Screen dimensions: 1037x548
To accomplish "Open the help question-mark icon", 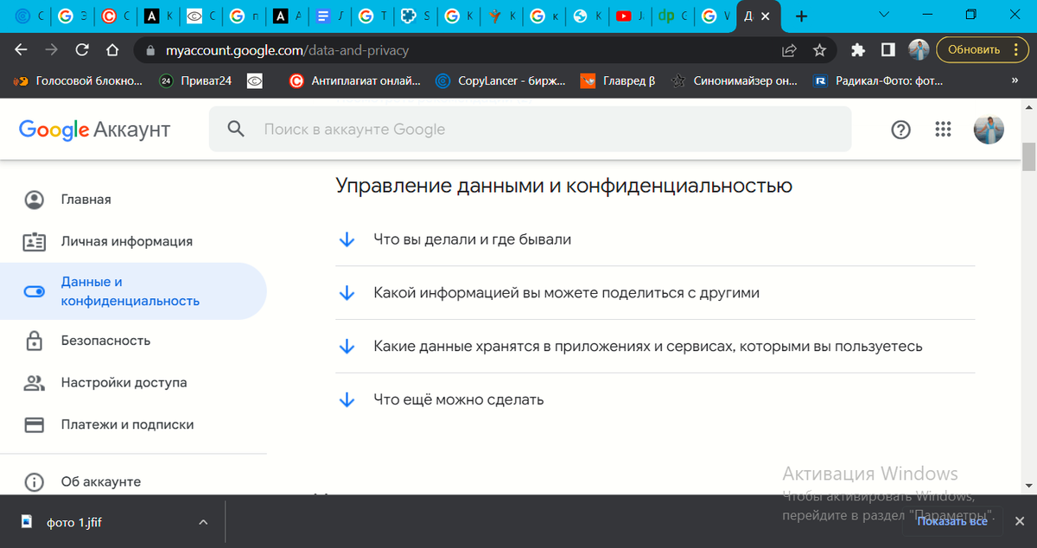I will pyautogui.click(x=900, y=130).
